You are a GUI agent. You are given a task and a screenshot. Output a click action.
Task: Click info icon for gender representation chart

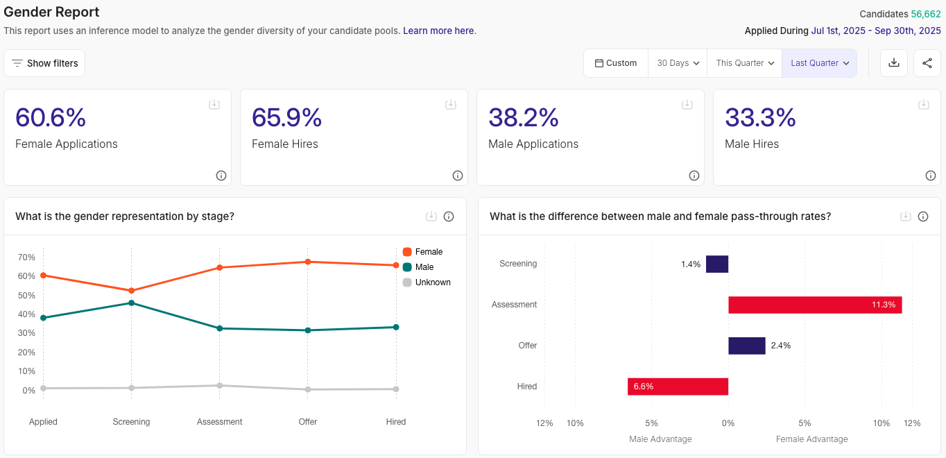coord(449,217)
